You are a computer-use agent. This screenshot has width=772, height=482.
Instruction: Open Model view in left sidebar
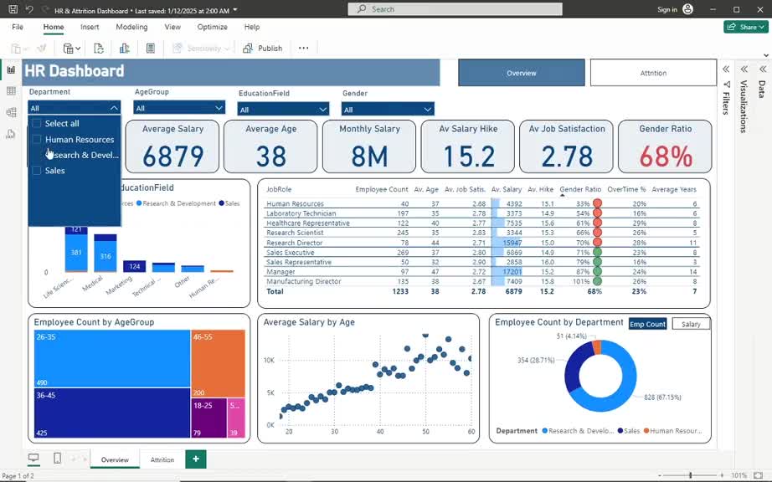[x=11, y=112]
